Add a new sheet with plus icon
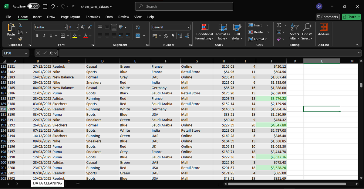 coord(78,184)
